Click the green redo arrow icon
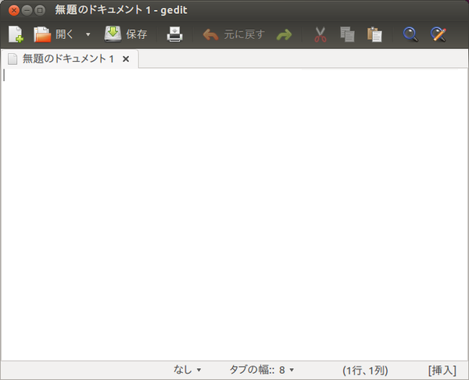Screen dimensions: 469x380 tap(284, 34)
